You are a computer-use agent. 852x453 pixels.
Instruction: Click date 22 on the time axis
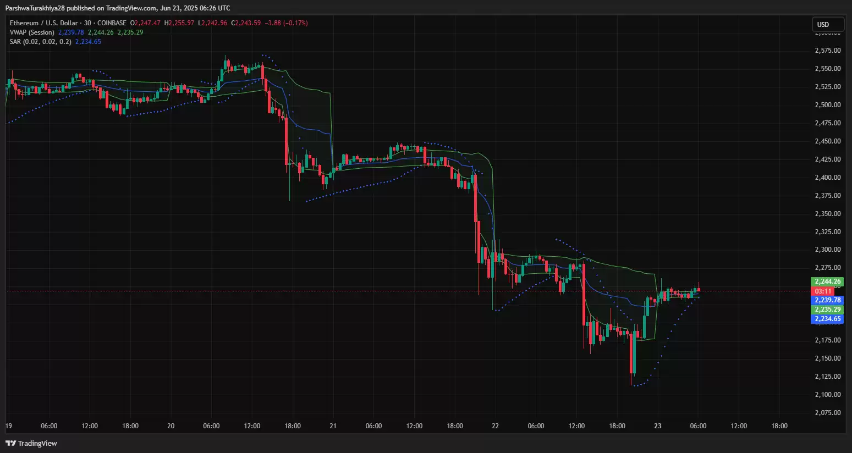pos(495,426)
